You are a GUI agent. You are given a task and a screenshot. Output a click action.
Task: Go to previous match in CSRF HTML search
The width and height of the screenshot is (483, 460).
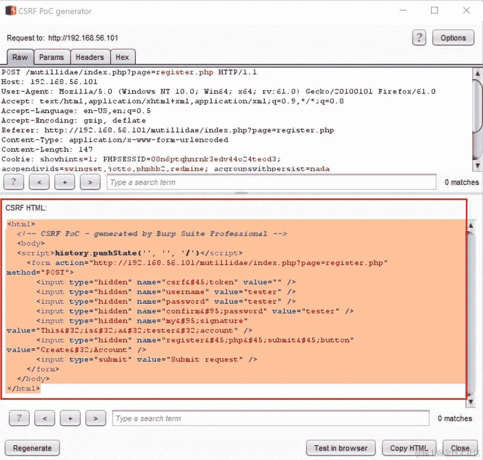[45, 418]
